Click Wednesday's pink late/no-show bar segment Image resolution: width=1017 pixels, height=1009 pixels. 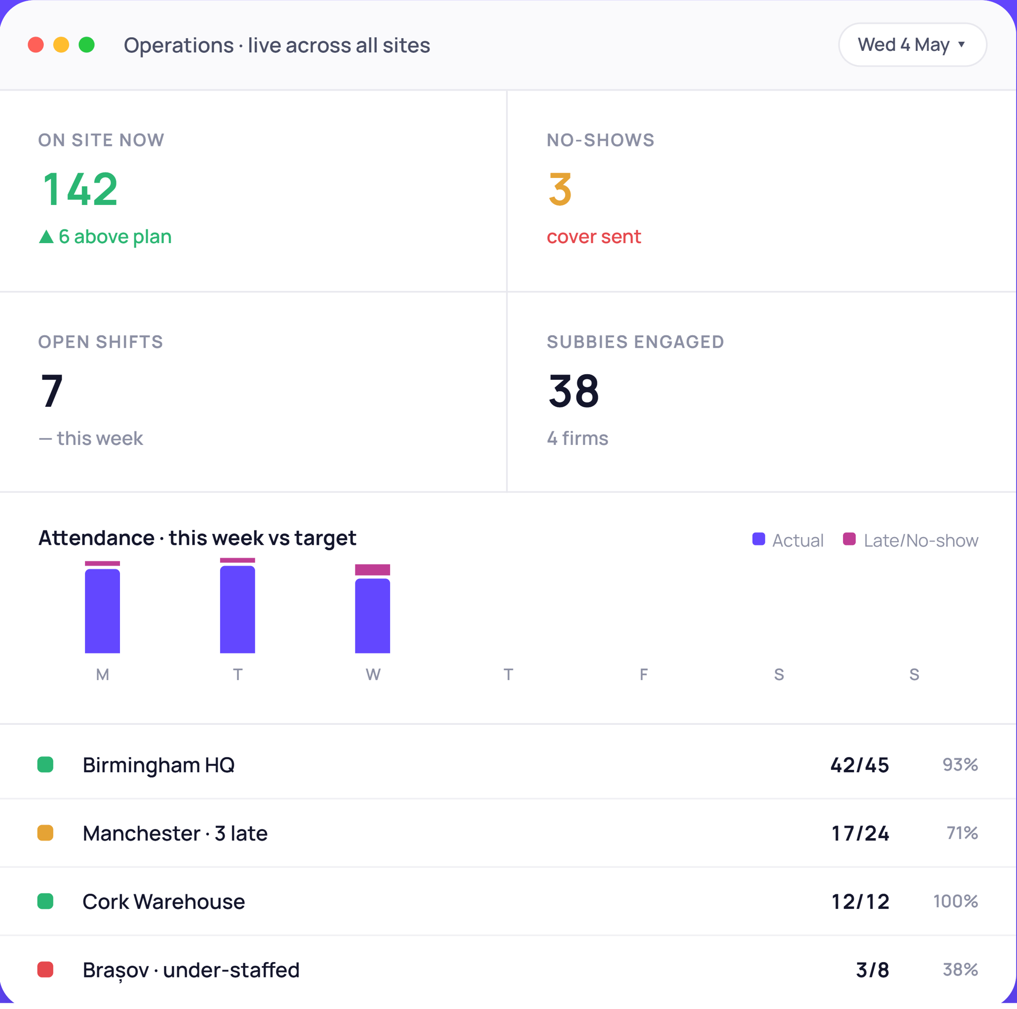[373, 570]
